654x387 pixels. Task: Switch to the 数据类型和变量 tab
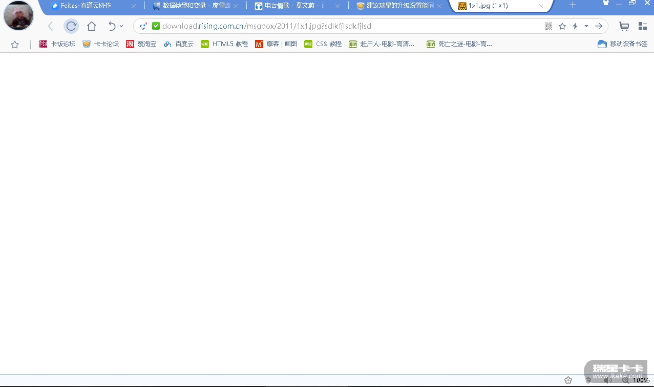[x=192, y=6]
